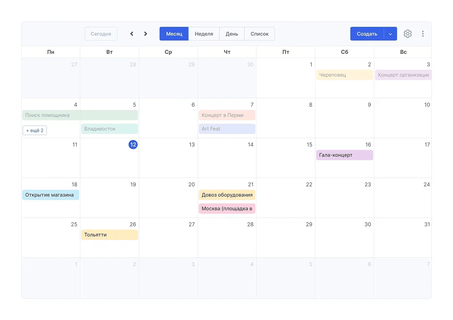Switch to День view tab
This screenshot has height=320, width=453.
tap(232, 34)
